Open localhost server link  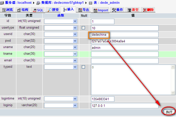24,3
